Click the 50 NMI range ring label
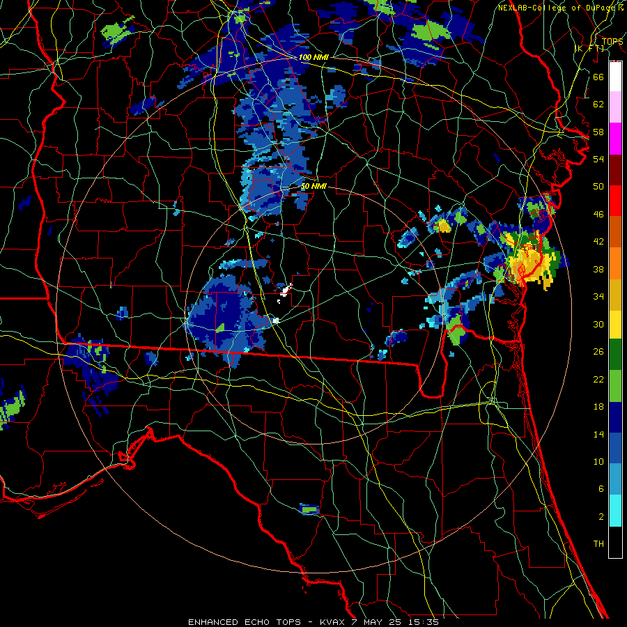Image resolution: width=627 pixels, height=627 pixels. (x=313, y=186)
